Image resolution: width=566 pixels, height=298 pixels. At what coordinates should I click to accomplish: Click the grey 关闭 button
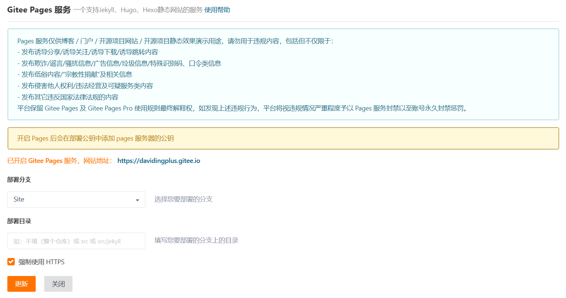[x=58, y=284]
